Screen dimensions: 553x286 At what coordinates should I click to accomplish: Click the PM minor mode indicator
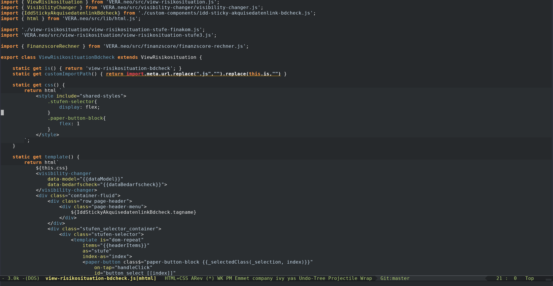229,278
